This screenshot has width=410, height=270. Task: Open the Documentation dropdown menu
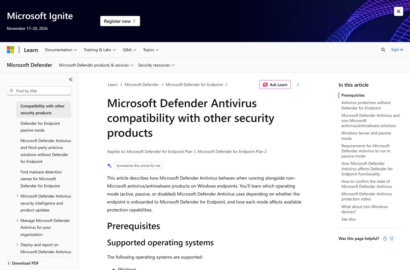pyautogui.click(x=61, y=50)
